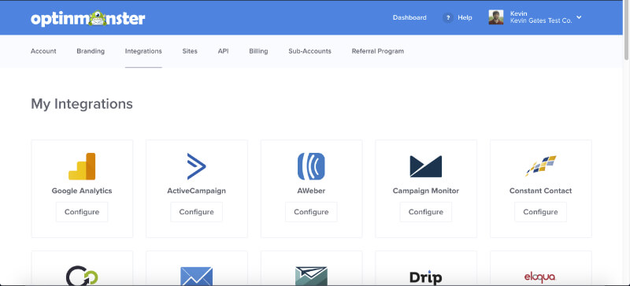The image size is (630, 286).
Task: Click the Google Analytics label
Action: coord(82,191)
